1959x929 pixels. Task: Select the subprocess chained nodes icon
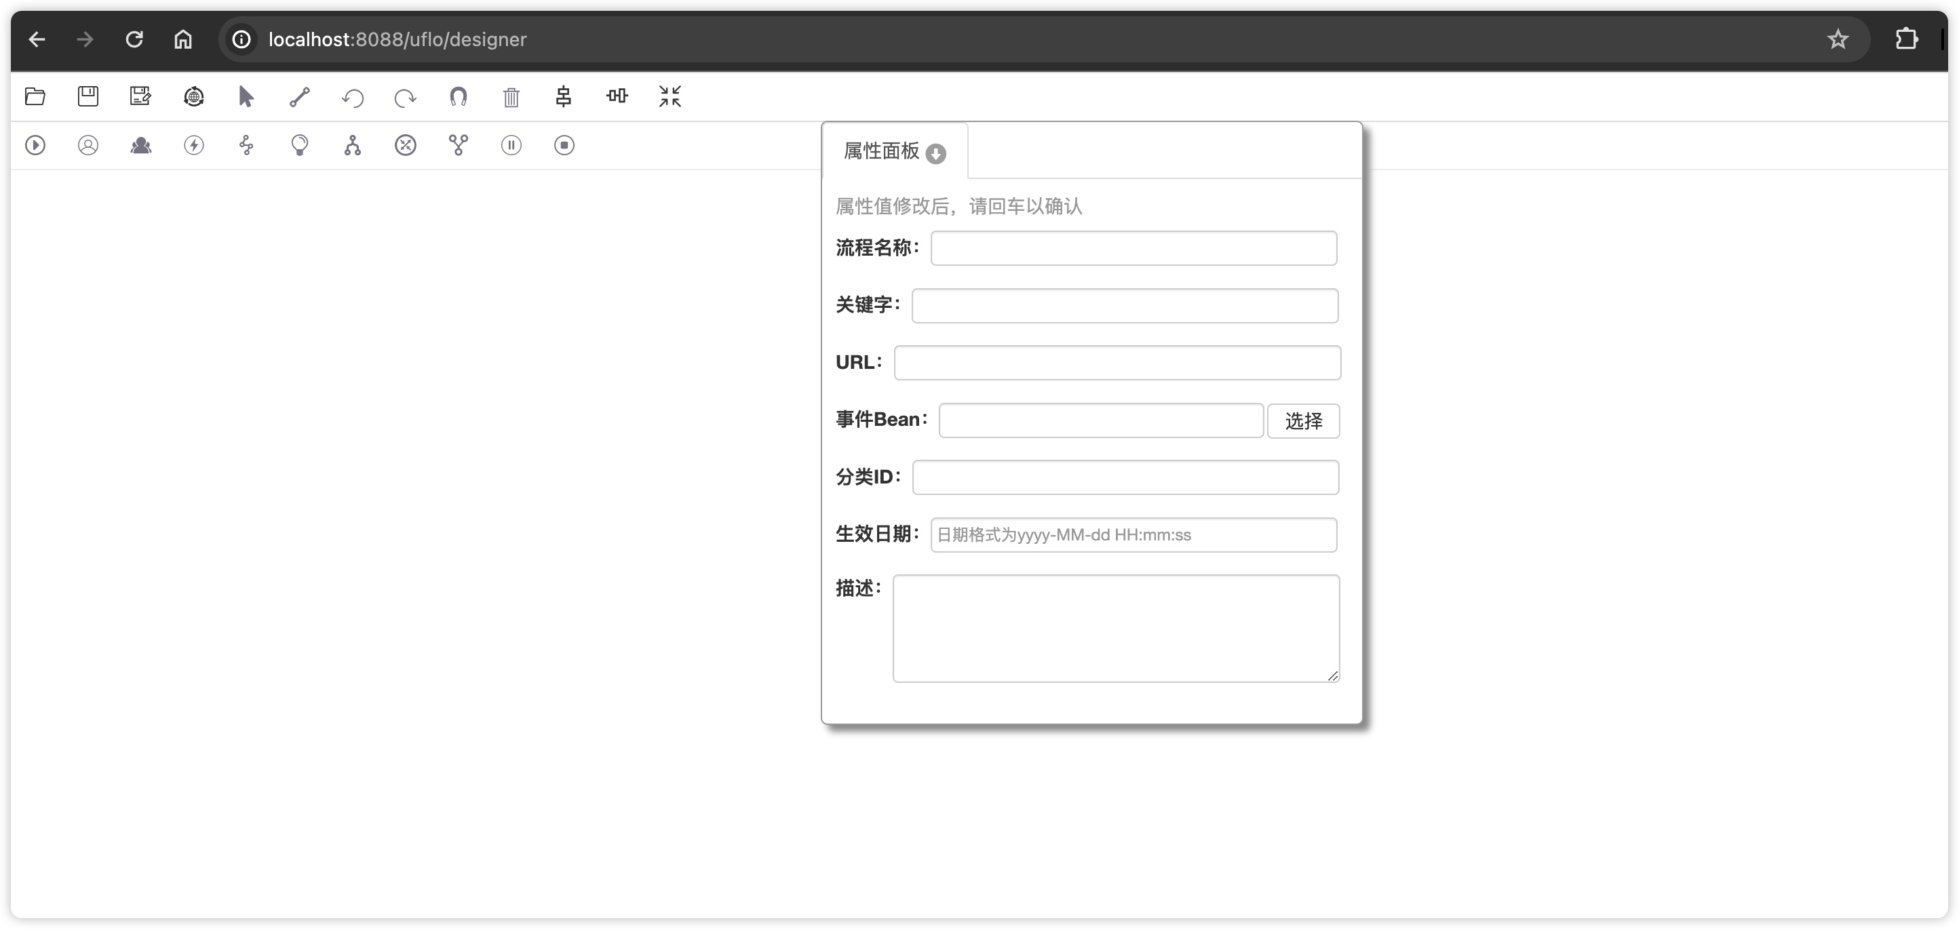pyautogui.click(x=246, y=145)
